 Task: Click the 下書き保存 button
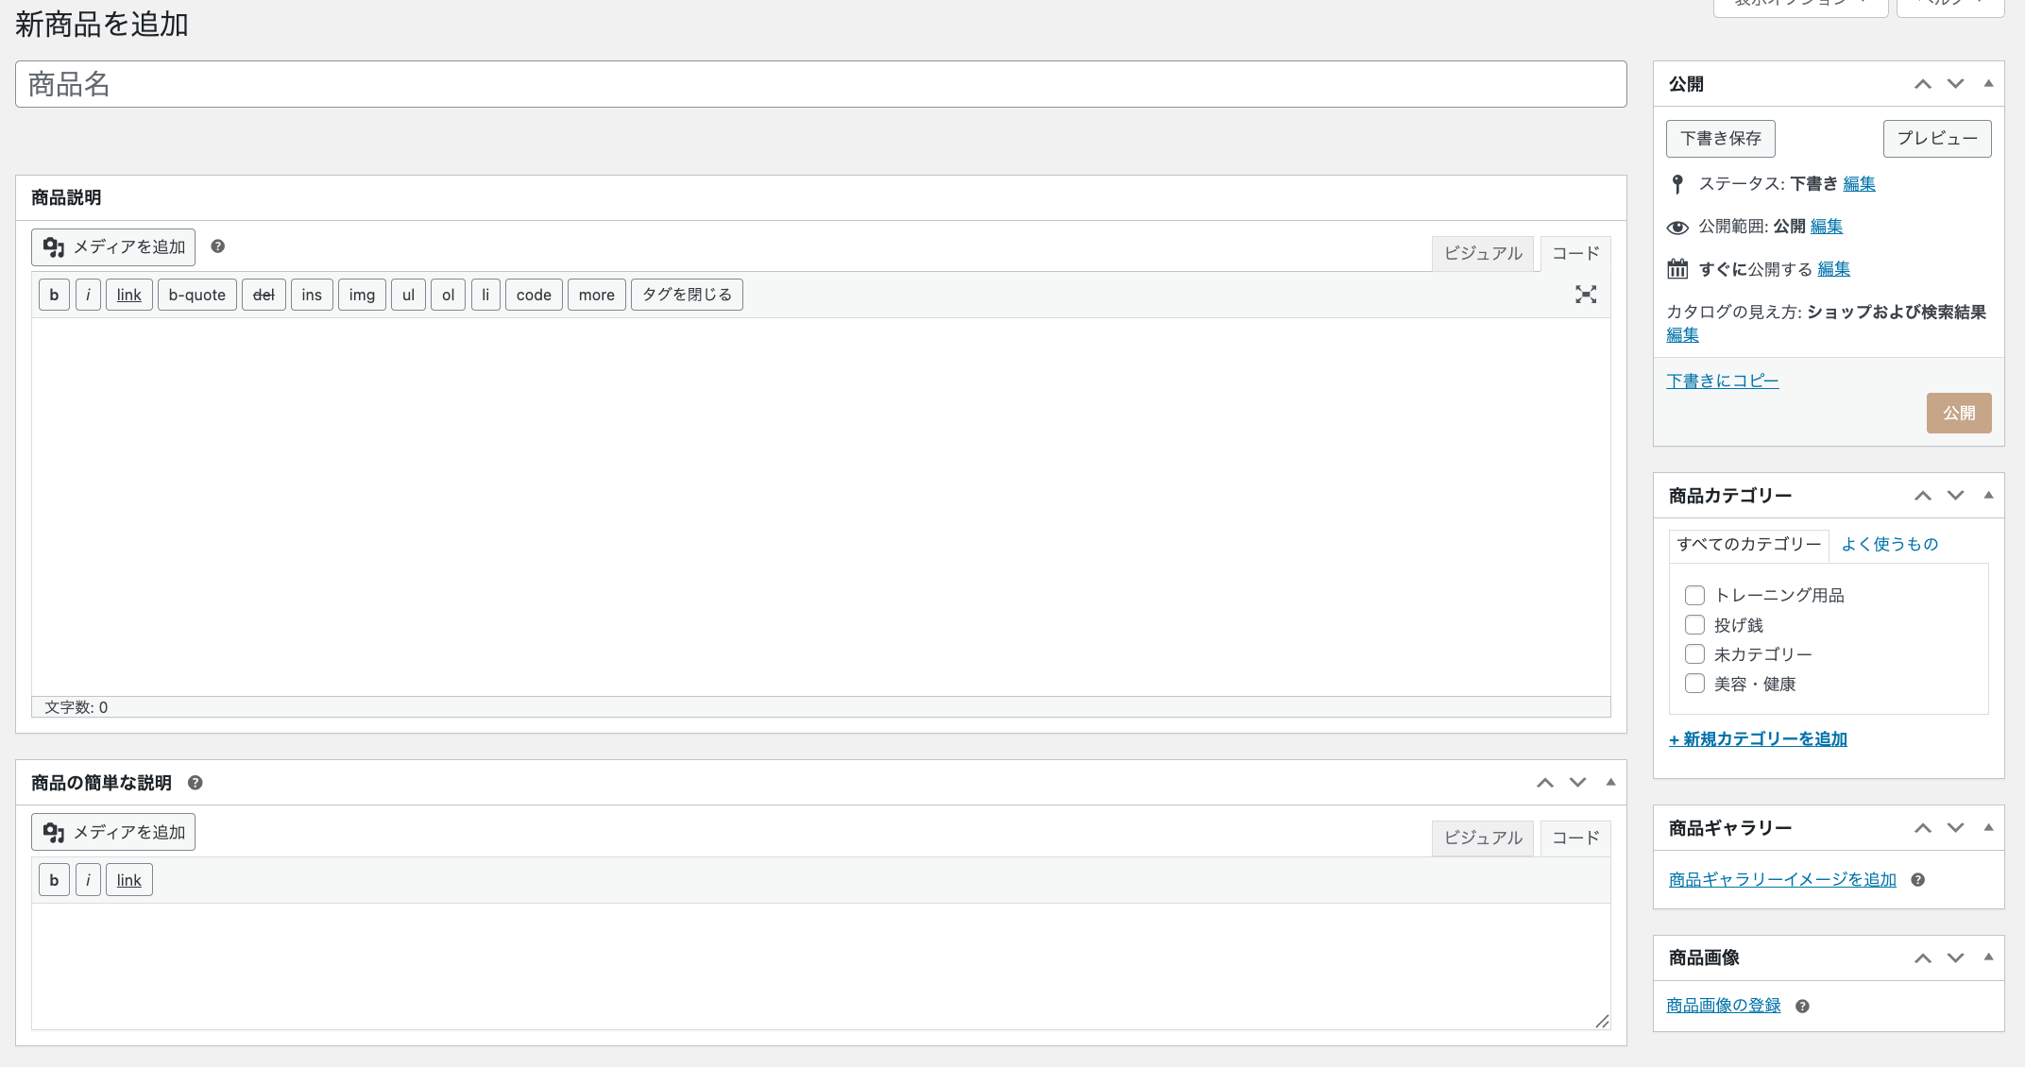(1720, 139)
